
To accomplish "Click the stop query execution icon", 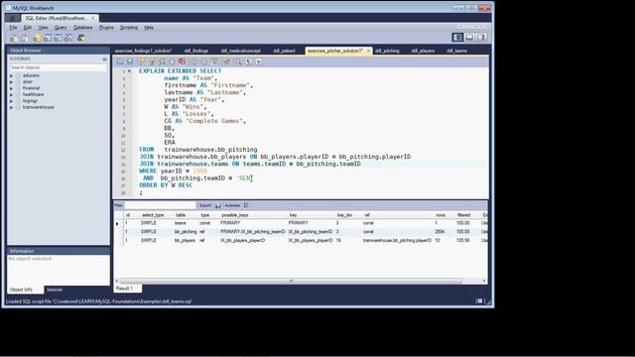I will point(172,61).
